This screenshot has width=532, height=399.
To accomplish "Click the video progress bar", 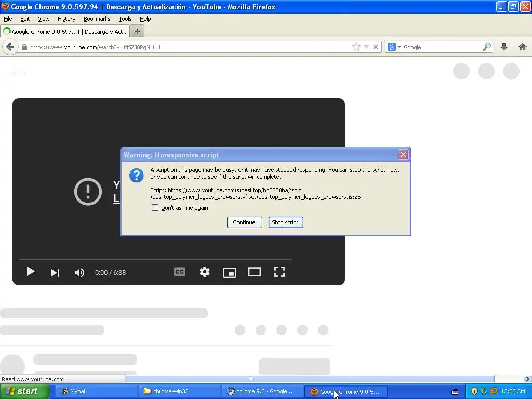I will pos(155,259).
